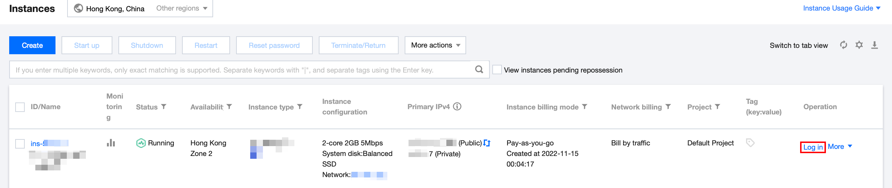
Task: Click the blue Create button
Action: 32,45
